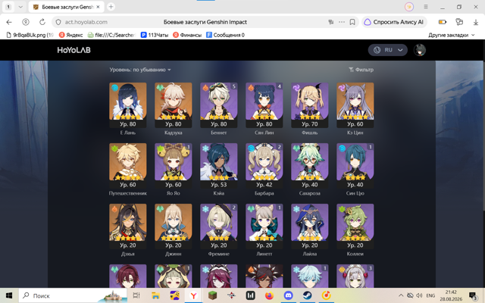Open the address bar three-dots menu
This screenshot has width=485, height=303.
click(342, 22)
